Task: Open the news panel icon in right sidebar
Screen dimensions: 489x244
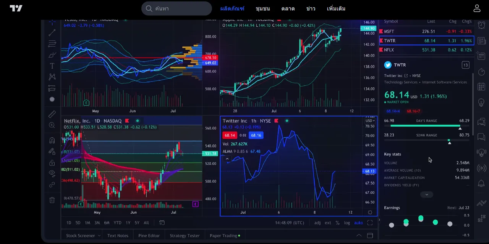Action: point(481,41)
